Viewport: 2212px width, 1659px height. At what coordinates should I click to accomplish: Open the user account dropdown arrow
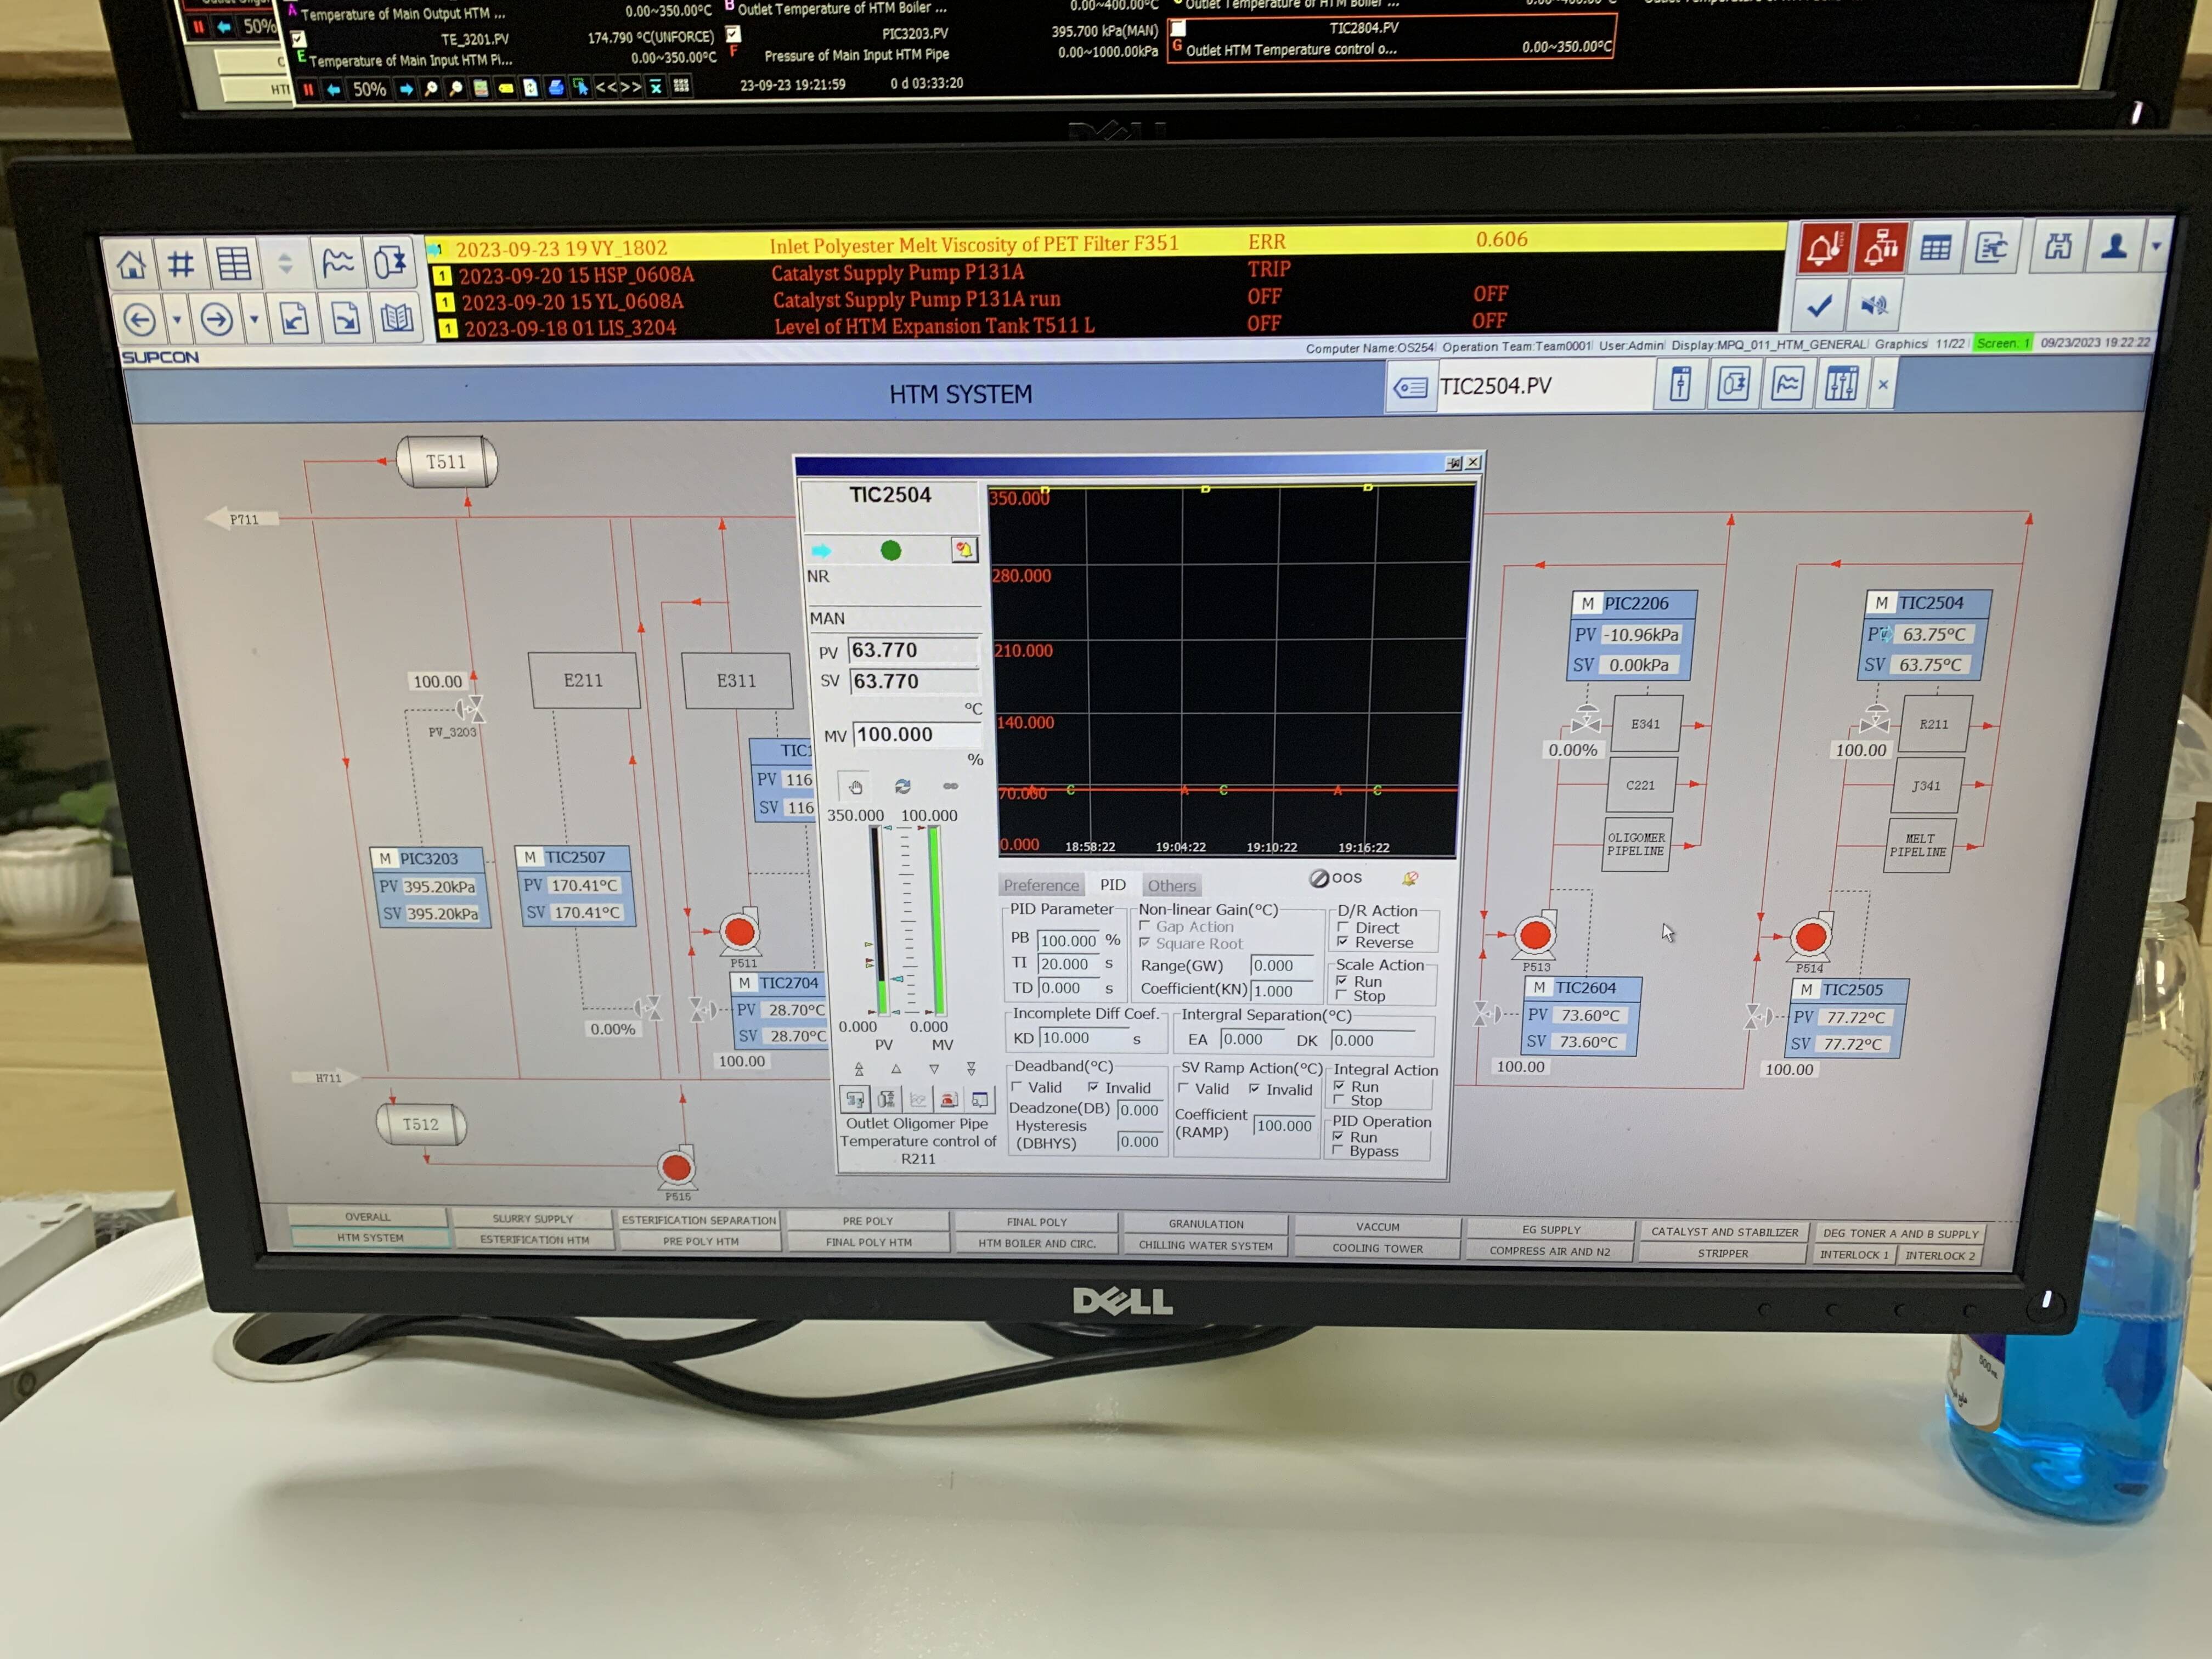tap(2156, 246)
